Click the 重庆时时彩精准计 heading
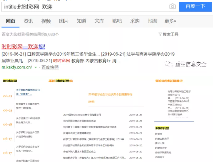 coord(169,81)
